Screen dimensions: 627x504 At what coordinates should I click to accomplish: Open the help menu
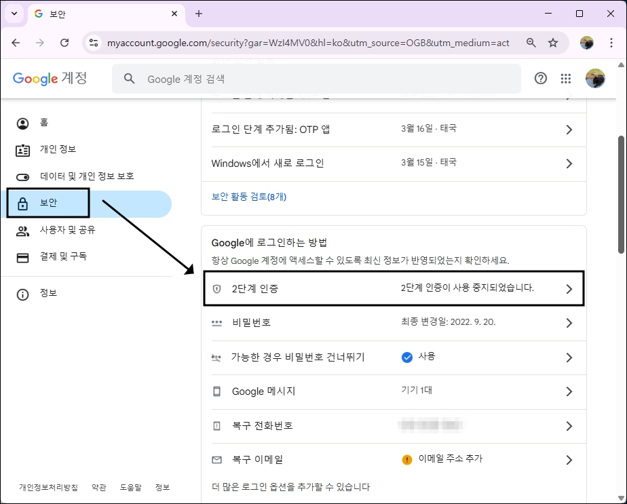tap(540, 78)
